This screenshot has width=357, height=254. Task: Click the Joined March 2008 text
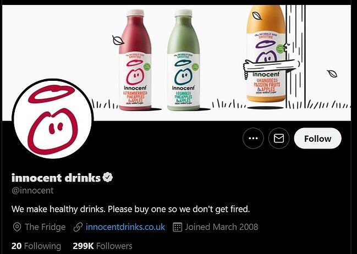click(222, 227)
